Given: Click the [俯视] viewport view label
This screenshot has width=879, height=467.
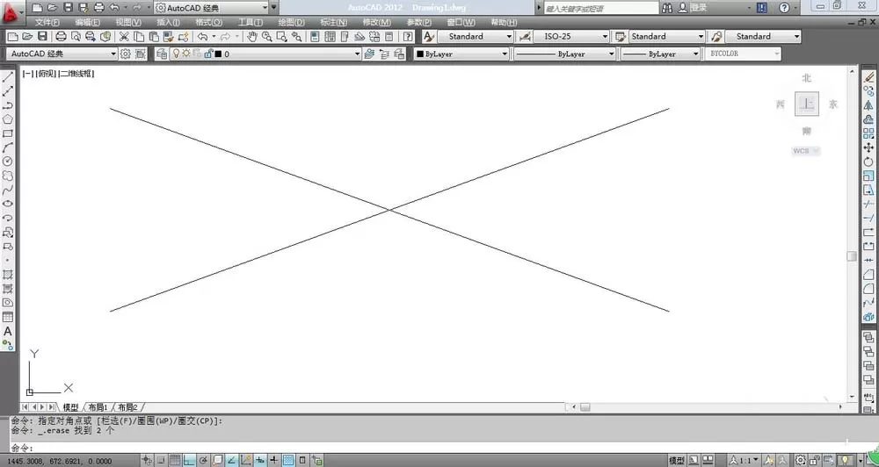Looking at the screenshot, I should [x=46, y=74].
